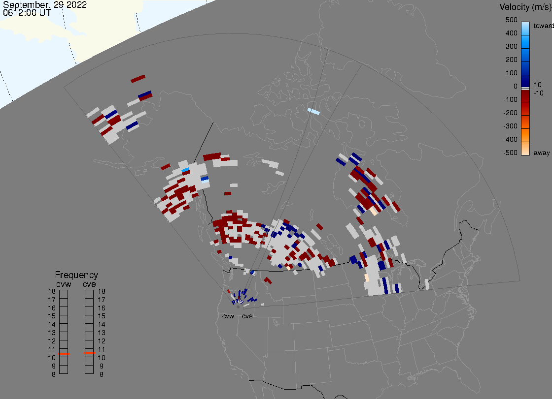Click the 14 label right of cve bar

pos(102,325)
